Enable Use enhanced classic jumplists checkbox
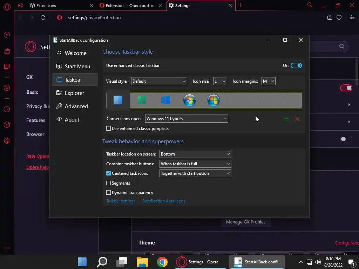This screenshot has width=359, height=269. pyautogui.click(x=109, y=129)
